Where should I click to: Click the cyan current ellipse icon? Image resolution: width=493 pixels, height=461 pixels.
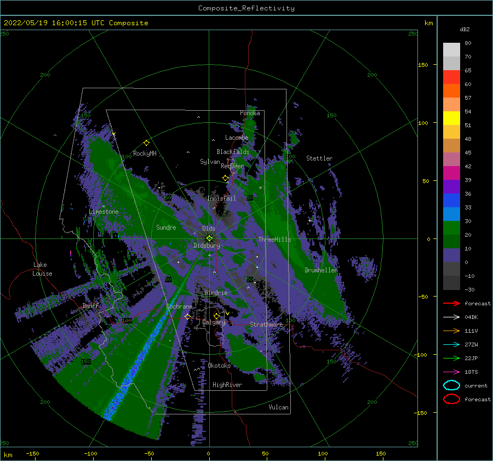pos(451,385)
